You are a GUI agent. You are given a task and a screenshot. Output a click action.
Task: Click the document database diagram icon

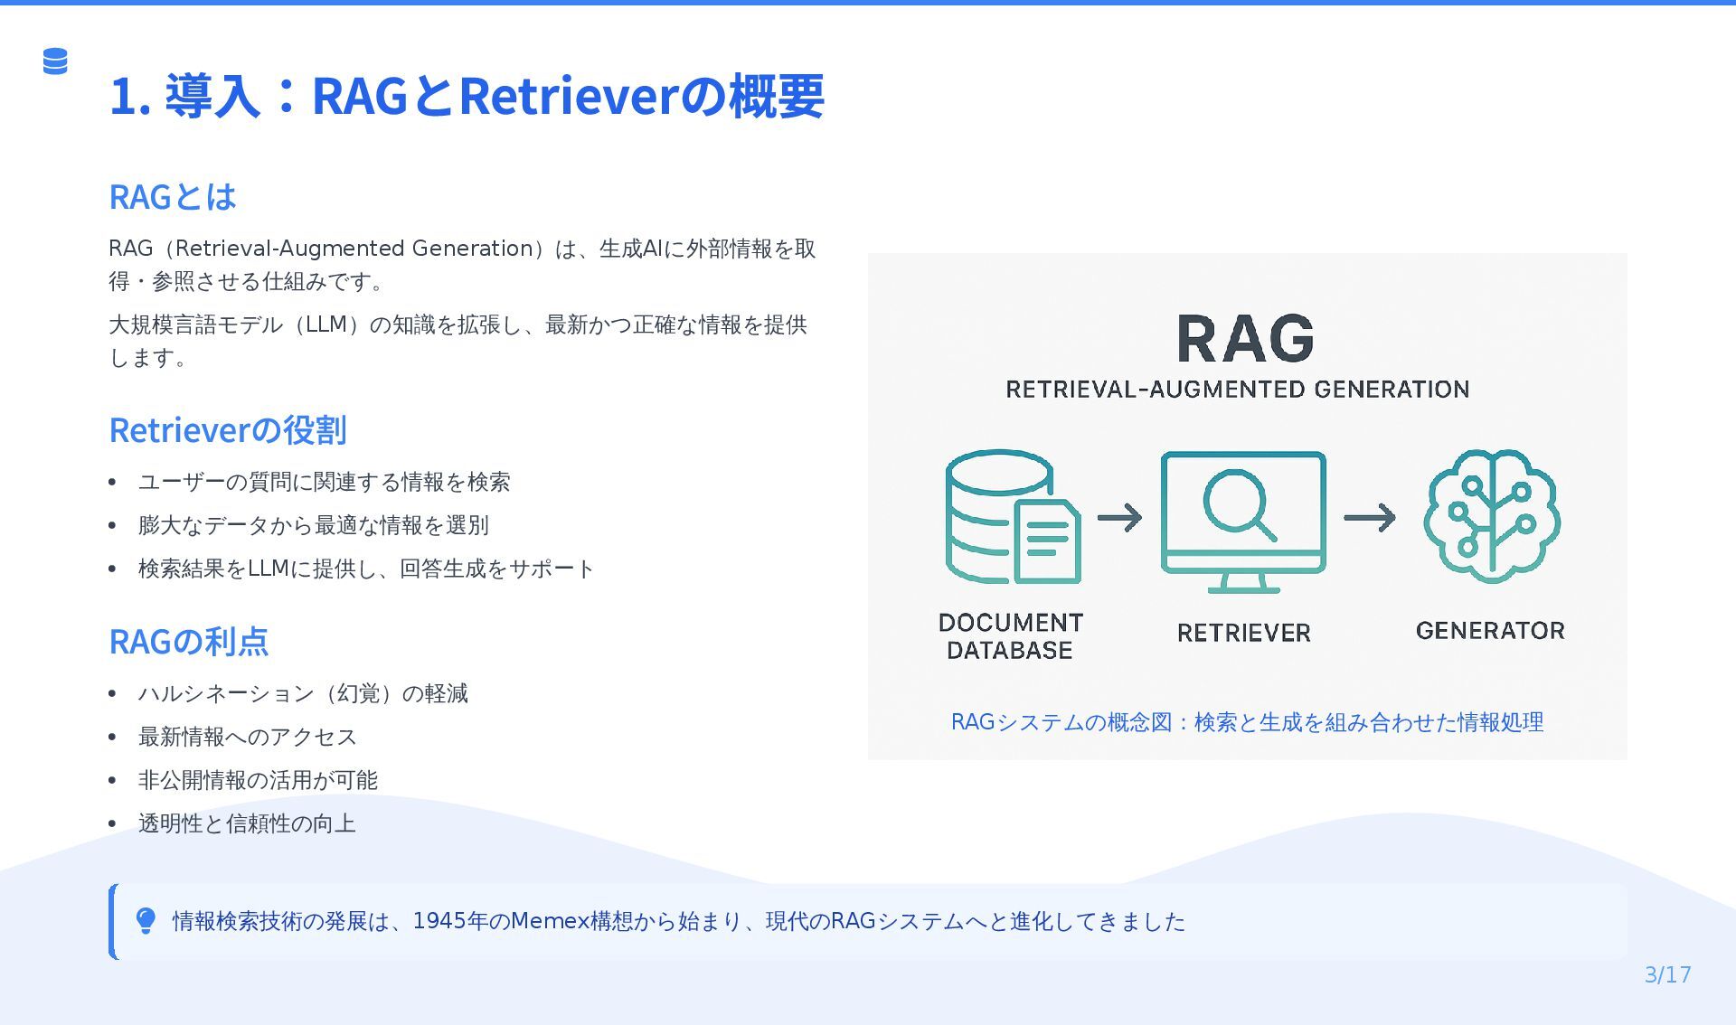[1012, 517]
